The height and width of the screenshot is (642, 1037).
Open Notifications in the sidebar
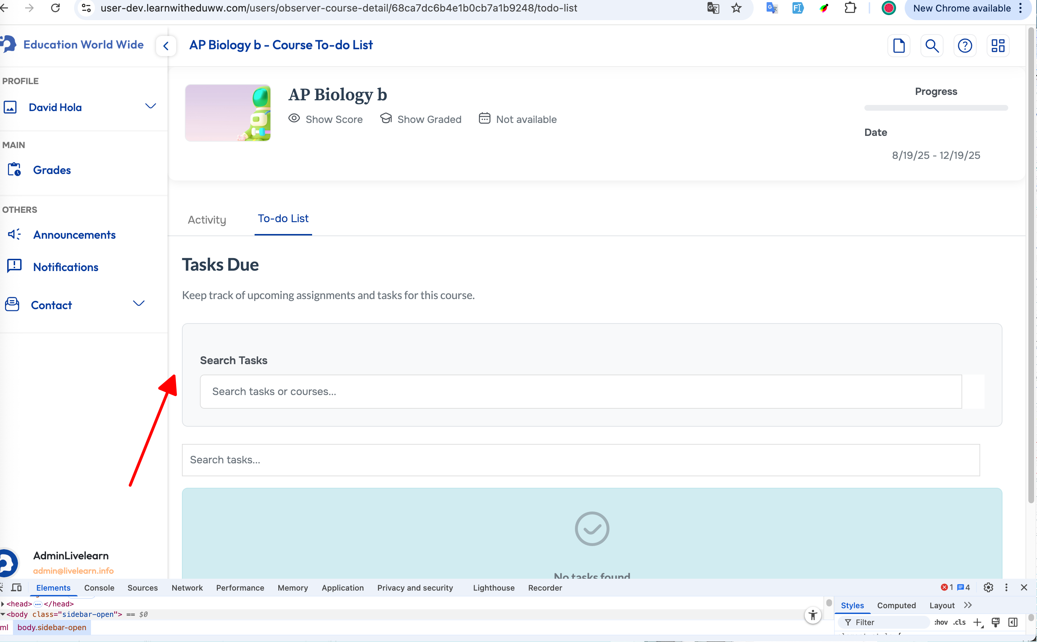point(65,267)
